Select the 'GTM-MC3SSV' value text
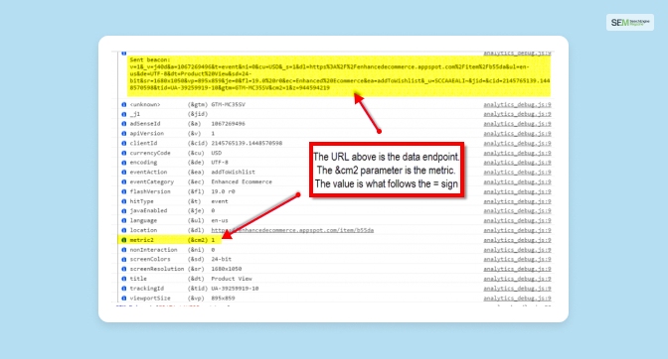668x359 pixels. (x=228, y=104)
